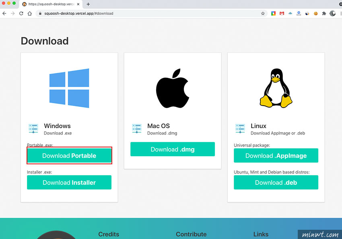
Task: Go to the browser home icon
Action: pyautogui.click(x=30, y=14)
